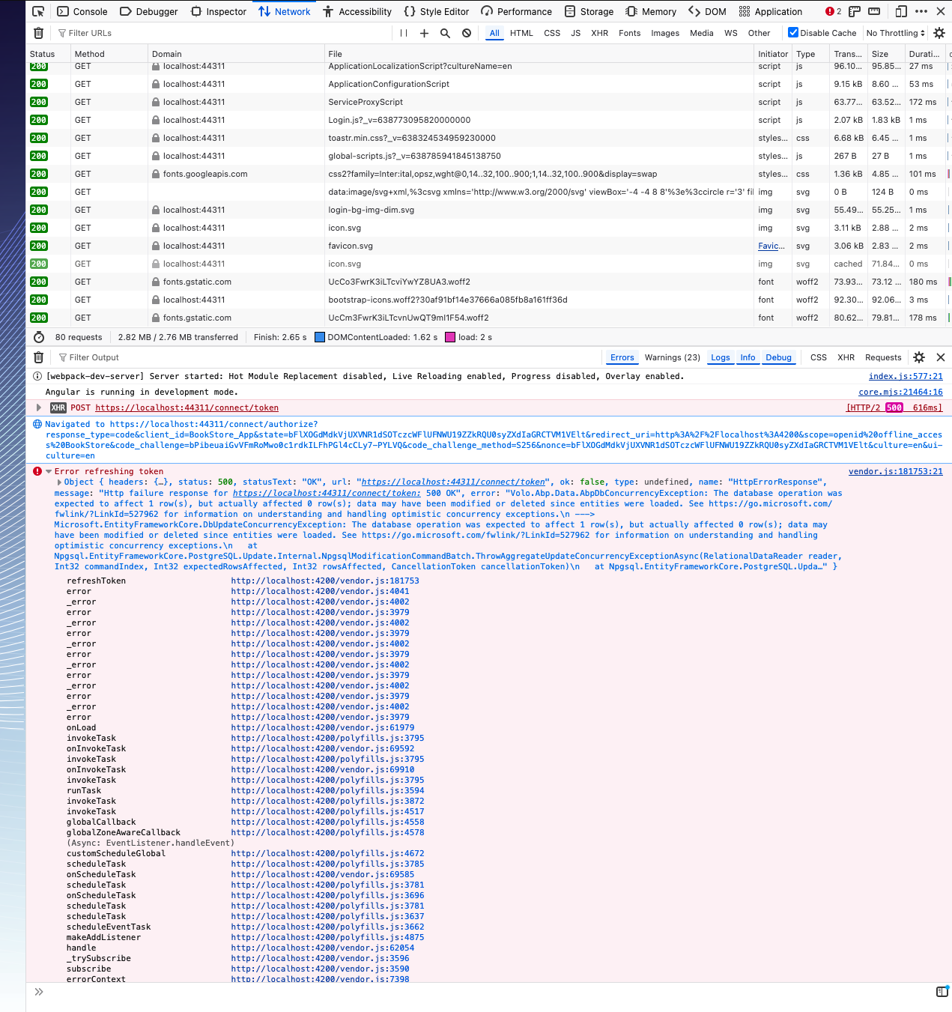Open network settings gear

(939, 33)
